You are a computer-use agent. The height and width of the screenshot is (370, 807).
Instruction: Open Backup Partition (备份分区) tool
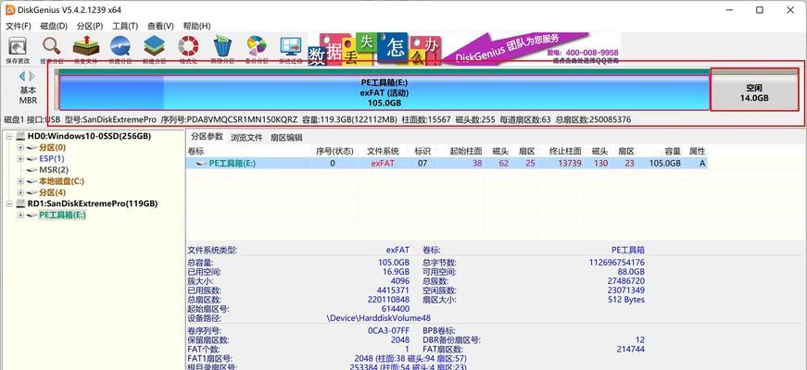click(257, 47)
